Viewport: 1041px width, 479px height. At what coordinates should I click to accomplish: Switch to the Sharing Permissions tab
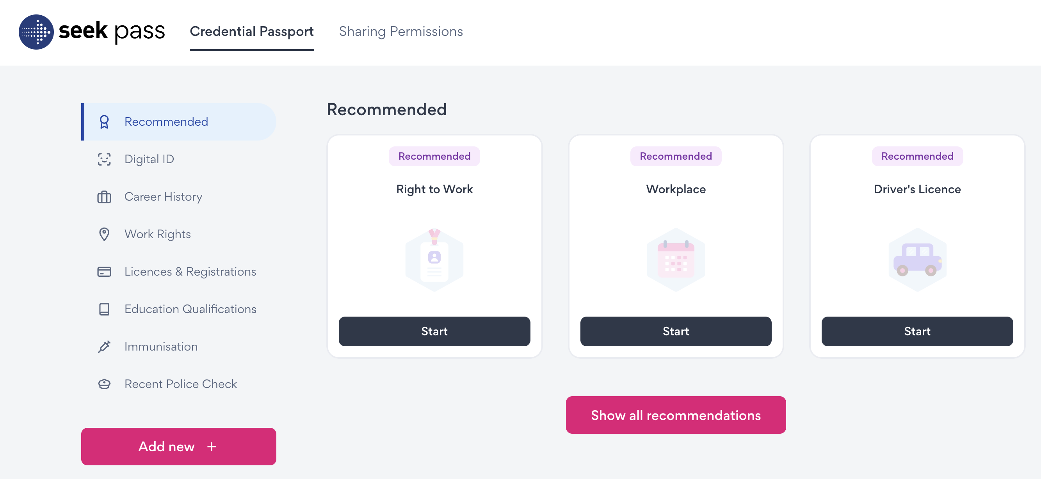pos(401,31)
